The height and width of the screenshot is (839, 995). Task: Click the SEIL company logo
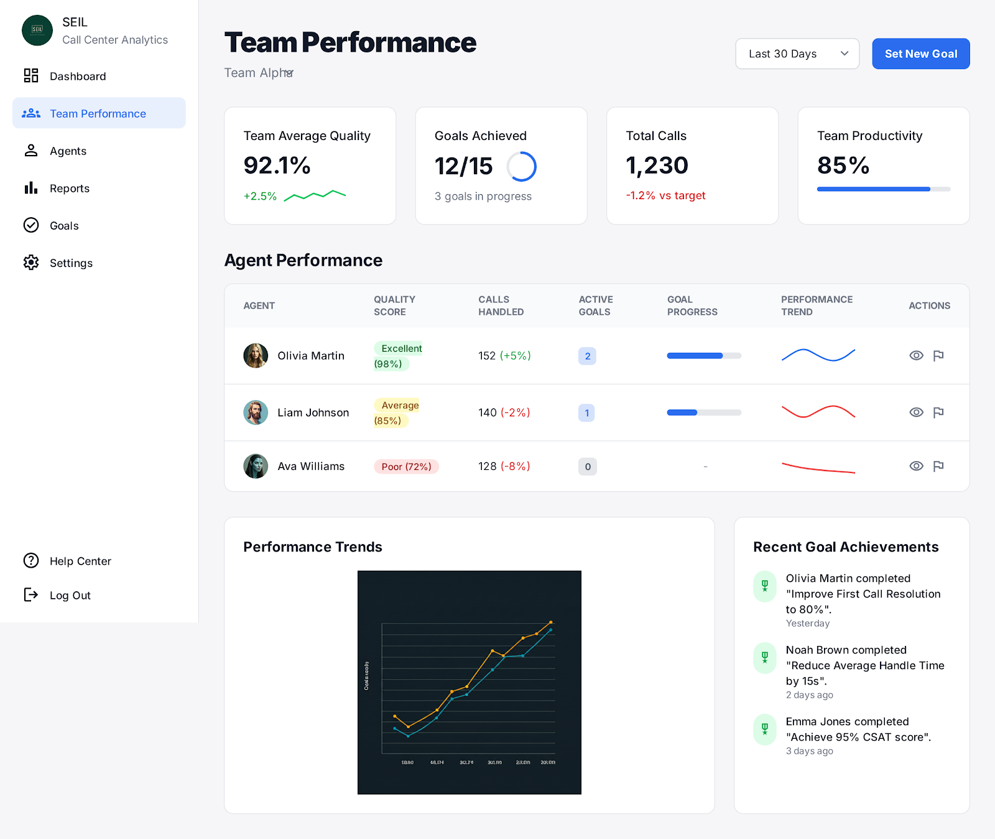37,30
